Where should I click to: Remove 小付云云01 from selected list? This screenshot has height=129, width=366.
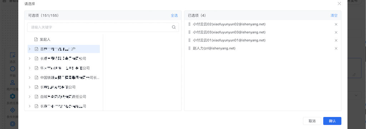click(336, 41)
